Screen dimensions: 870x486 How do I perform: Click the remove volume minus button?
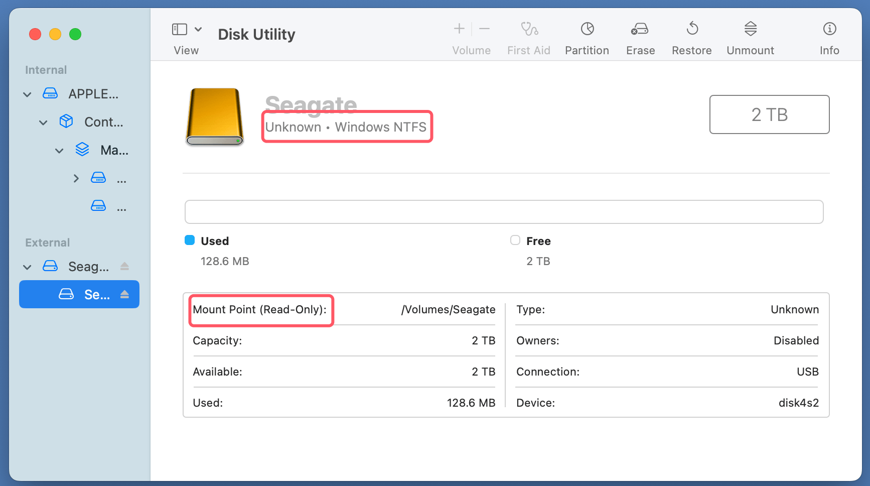[484, 29]
